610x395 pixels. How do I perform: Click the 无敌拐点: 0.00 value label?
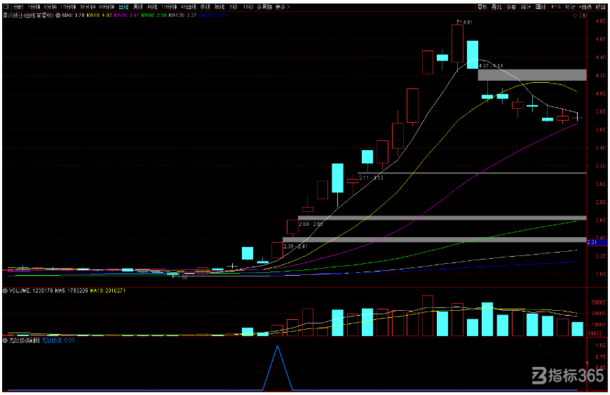click(58, 340)
